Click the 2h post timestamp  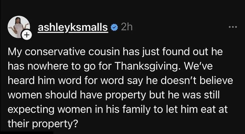point(126,28)
